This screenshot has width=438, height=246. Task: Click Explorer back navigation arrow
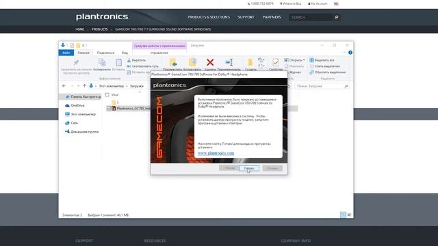64,86
